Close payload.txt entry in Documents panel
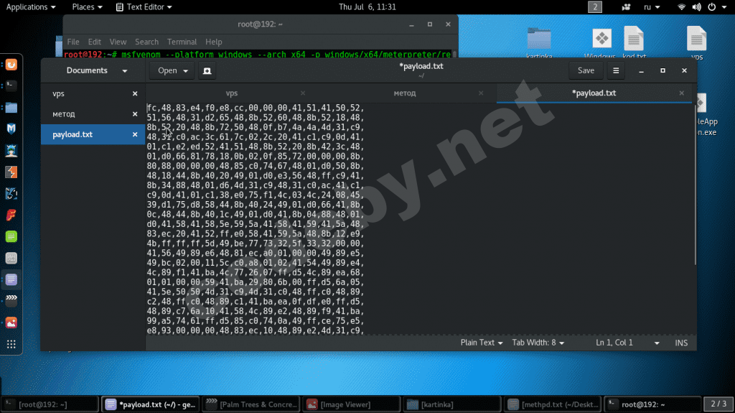 point(135,135)
